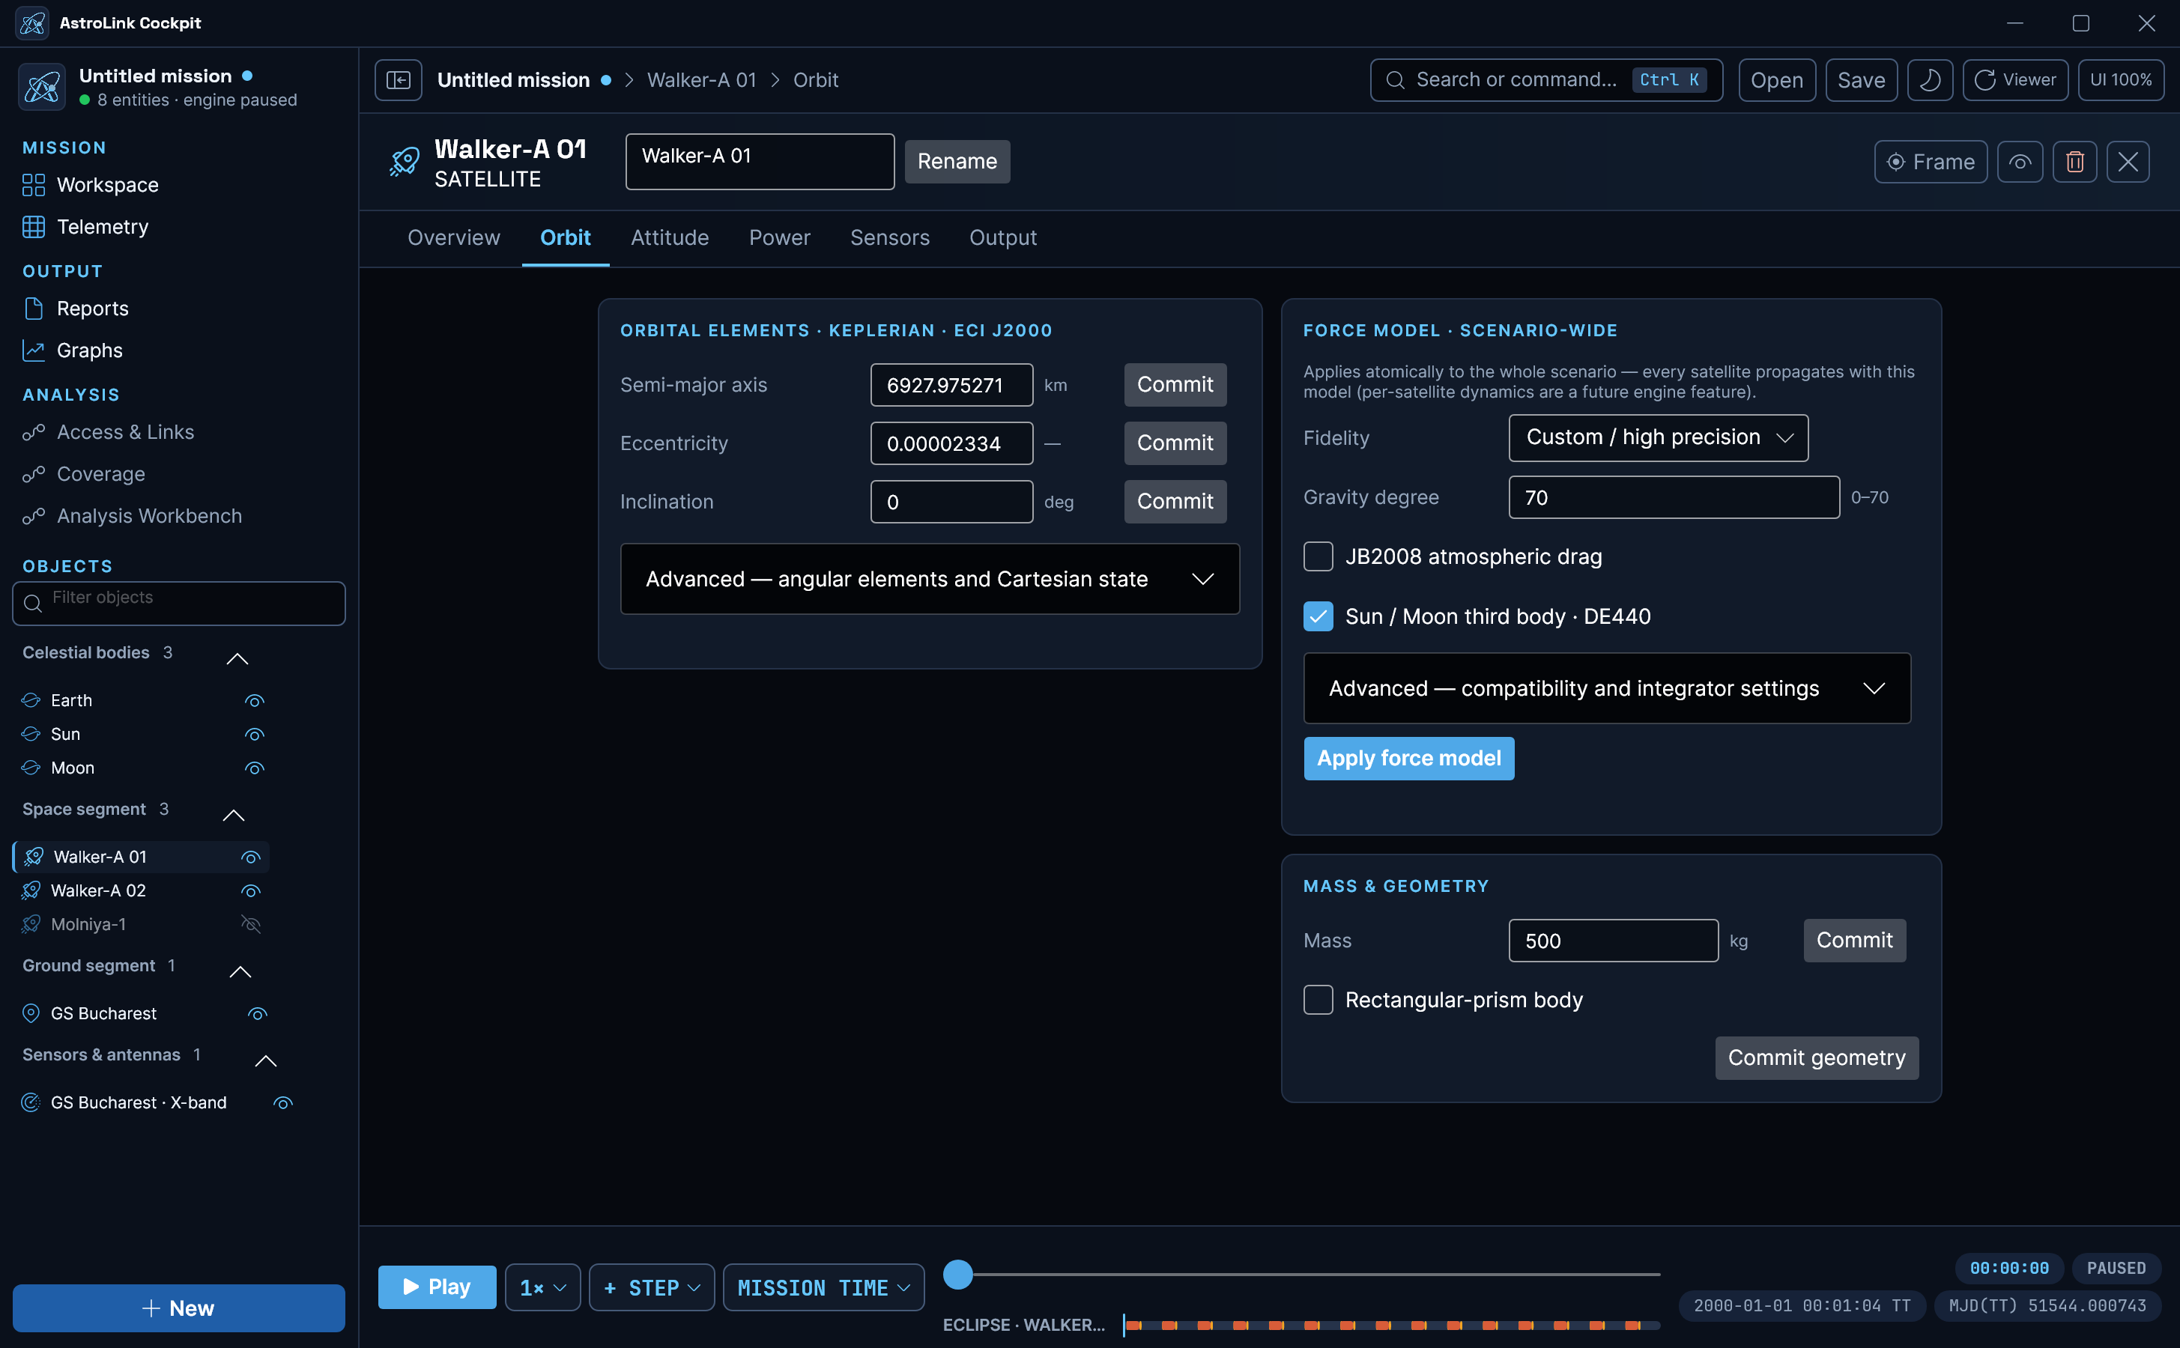Open the Fidelity dropdown

click(x=1658, y=438)
